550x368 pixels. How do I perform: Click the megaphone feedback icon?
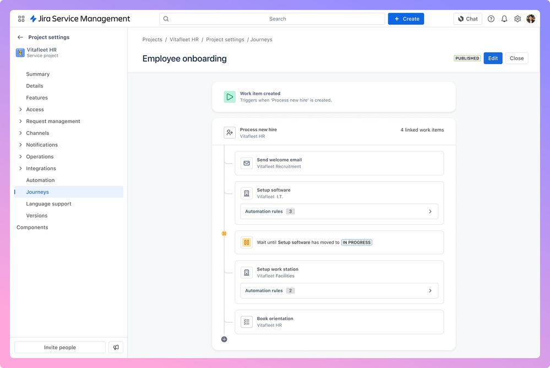point(116,347)
